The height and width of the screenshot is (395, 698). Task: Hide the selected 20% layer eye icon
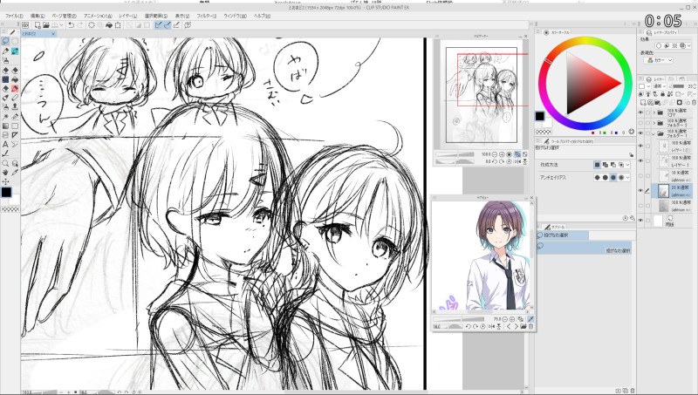point(640,190)
